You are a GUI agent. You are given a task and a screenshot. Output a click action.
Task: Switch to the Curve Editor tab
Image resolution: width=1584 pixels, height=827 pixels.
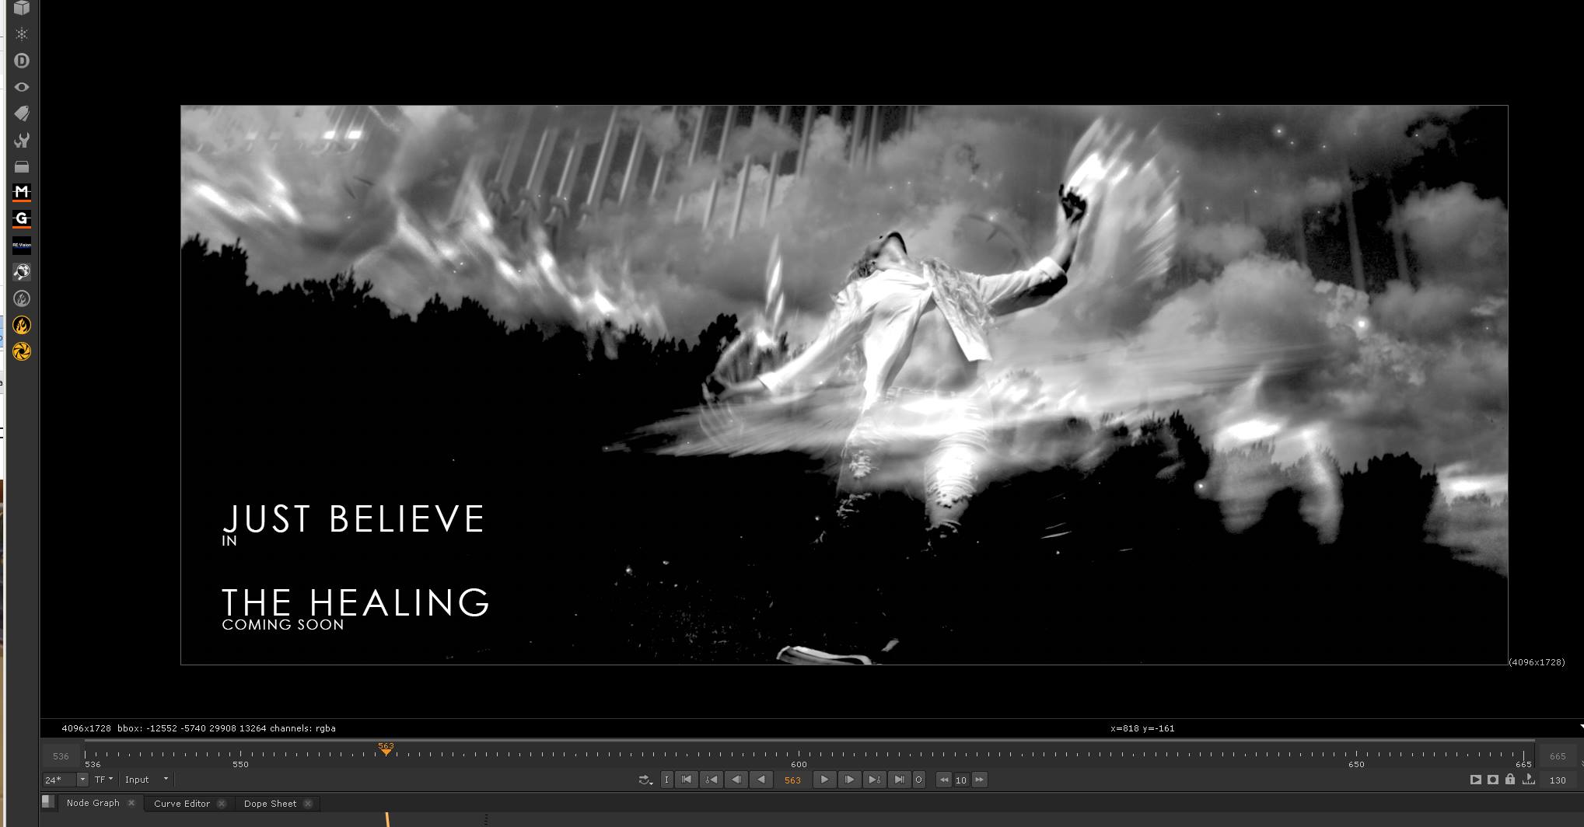click(181, 804)
